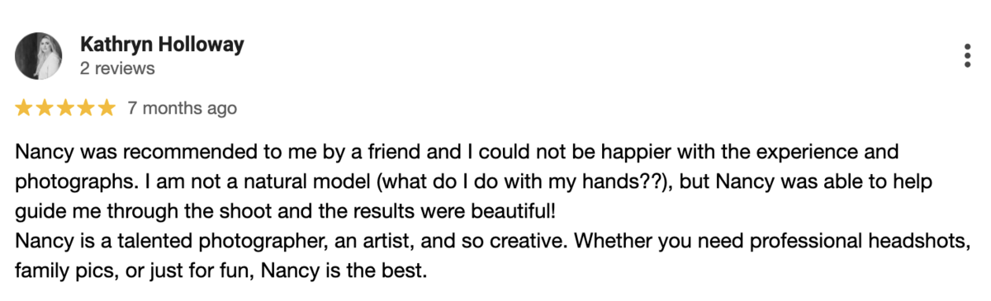Select the fourth star in the rating
The width and height of the screenshot is (991, 301).
pos(86,108)
